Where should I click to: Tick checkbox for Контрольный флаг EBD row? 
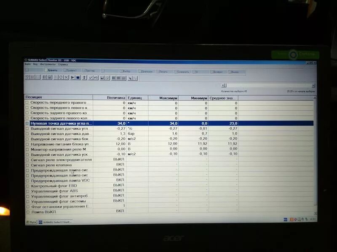(27, 186)
